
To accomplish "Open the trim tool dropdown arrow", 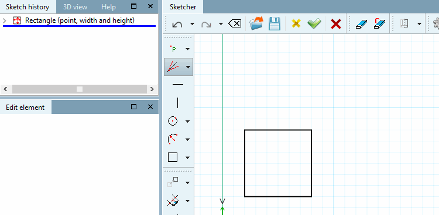I will pyautogui.click(x=187, y=201).
